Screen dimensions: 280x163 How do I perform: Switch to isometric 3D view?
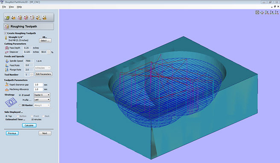262,12
